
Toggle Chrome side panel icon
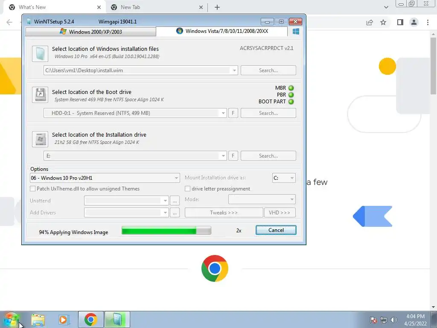point(400,22)
